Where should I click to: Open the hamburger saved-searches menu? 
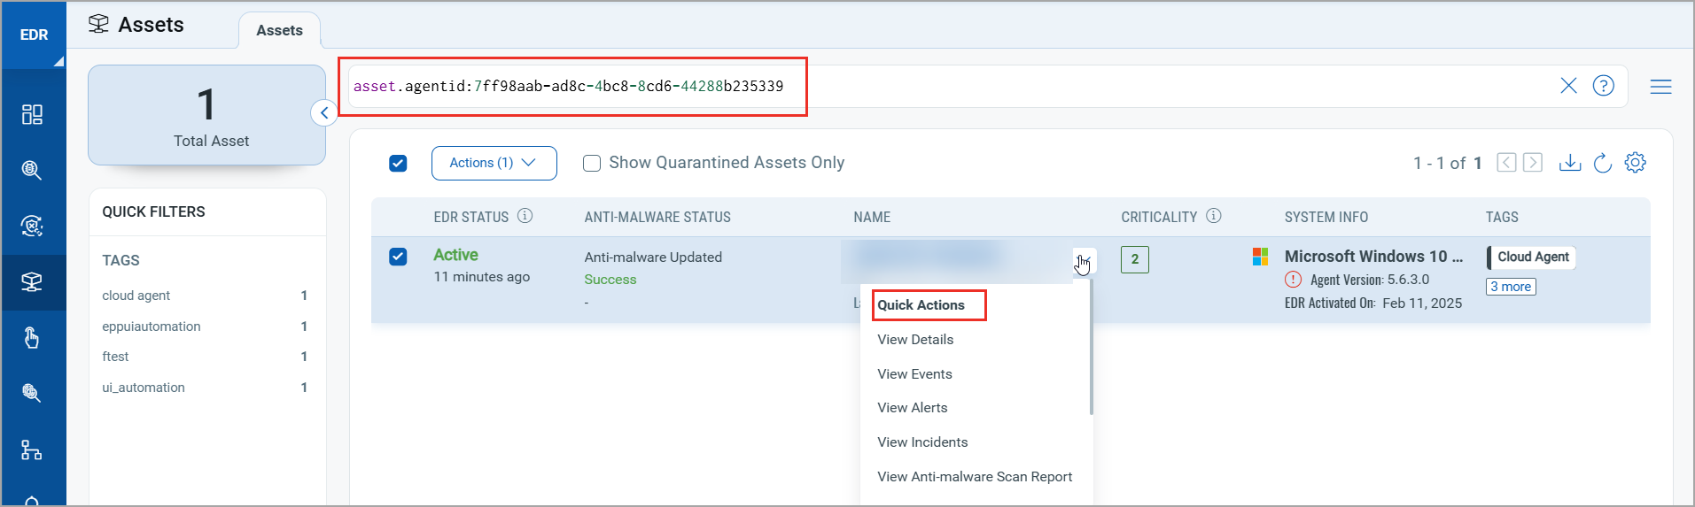click(x=1660, y=87)
